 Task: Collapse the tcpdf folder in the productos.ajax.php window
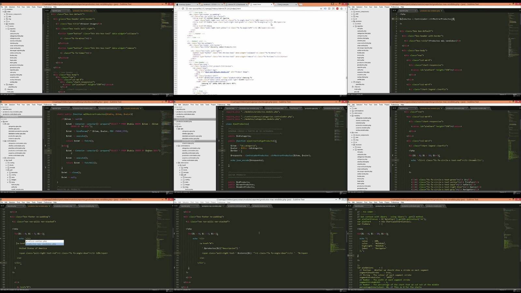(x=179, y=165)
